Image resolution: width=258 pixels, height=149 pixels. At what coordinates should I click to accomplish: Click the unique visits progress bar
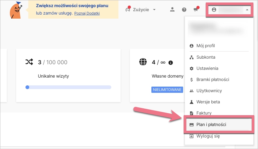(x=68, y=87)
